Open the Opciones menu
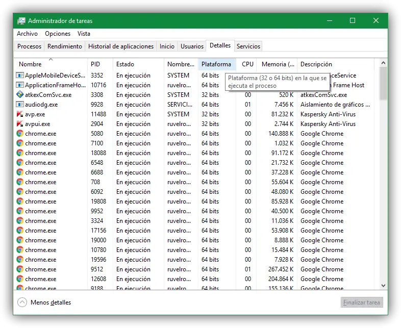The width and height of the screenshot is (401, 328). pos(58,34)
